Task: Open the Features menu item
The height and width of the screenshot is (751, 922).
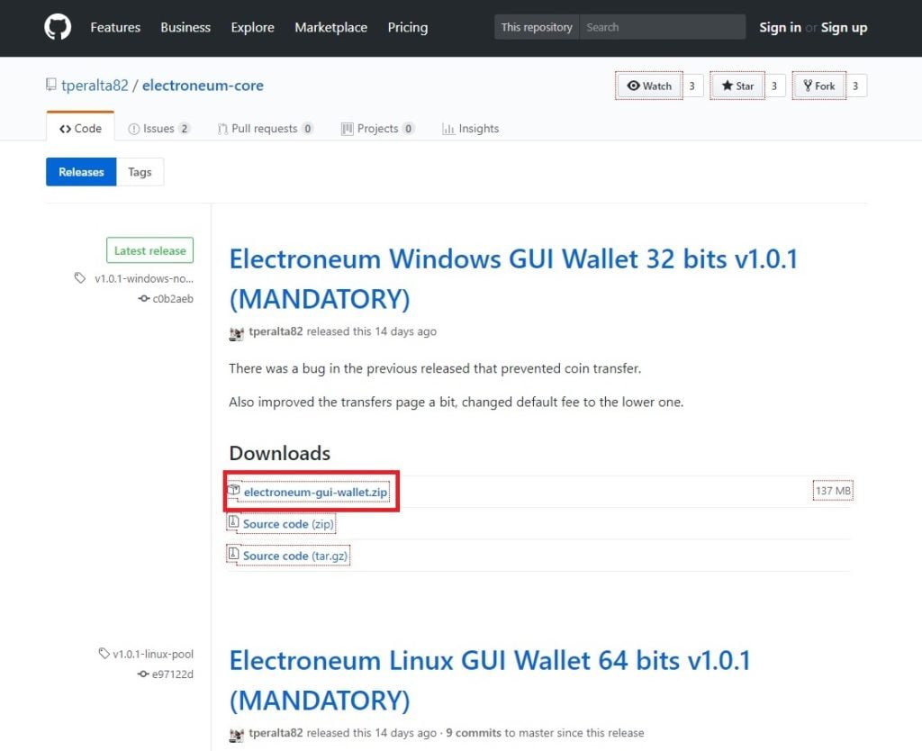Action: tap(115, 27)
